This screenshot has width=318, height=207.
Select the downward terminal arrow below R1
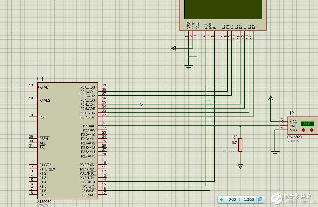[240, 166]
